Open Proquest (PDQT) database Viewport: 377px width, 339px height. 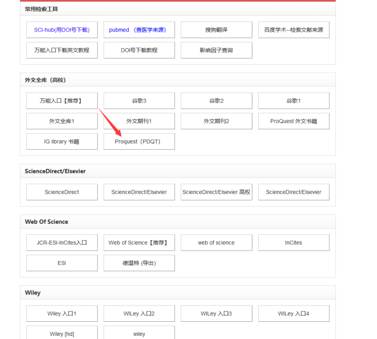[x=139, y=141]
